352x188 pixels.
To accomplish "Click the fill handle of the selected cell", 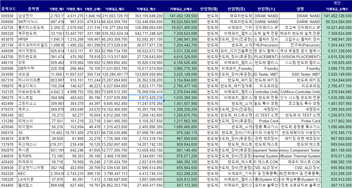I will click(x=164, y=101).
